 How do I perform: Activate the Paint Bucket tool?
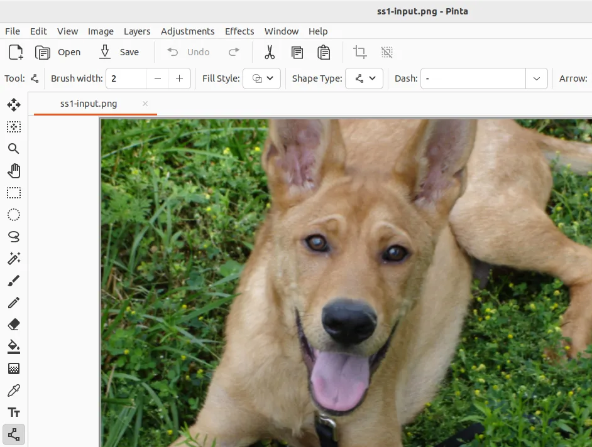tap(14, 347)
